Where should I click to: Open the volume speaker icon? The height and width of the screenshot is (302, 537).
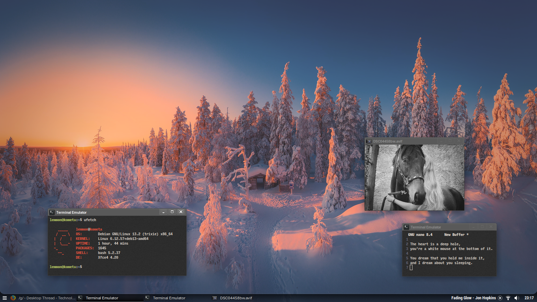pos(517,298)
